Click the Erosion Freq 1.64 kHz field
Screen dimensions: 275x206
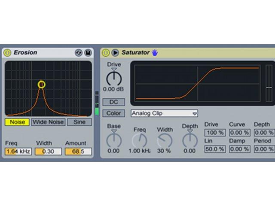[18, 151]
